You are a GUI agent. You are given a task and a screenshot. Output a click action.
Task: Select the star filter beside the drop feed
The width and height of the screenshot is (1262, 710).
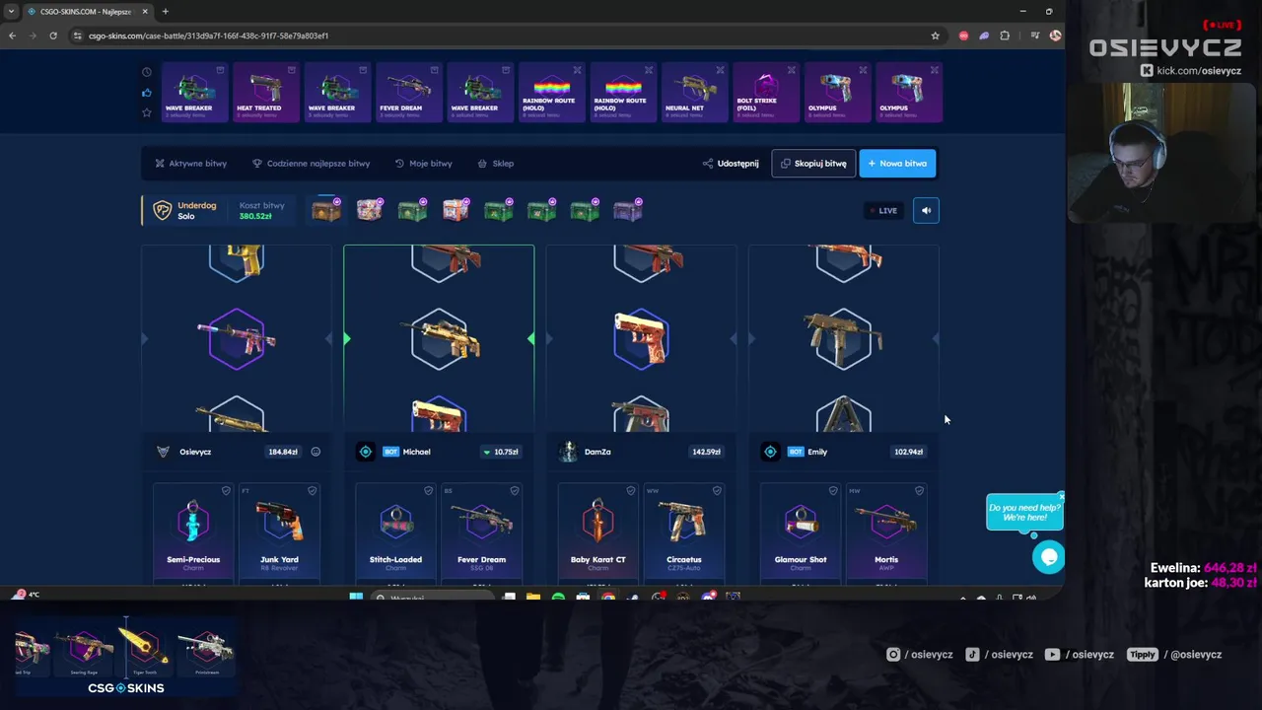point(147,112)
